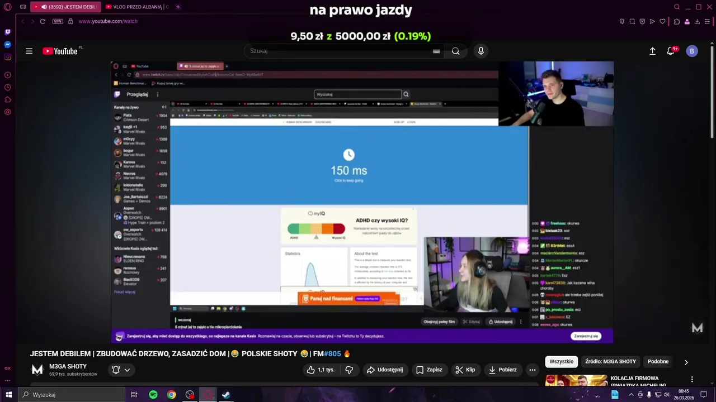The width and height of the screenshot is (716, 402).
Task: Open Instagram in the Opera sidebar
Action: (x=8, y=56)
